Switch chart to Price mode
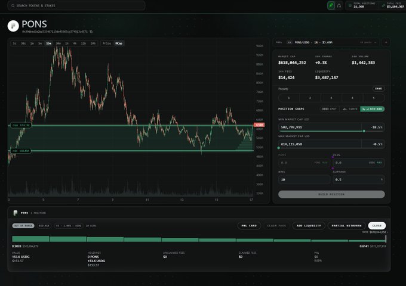Viewport: 406px width, 286px height. point(107,43)
